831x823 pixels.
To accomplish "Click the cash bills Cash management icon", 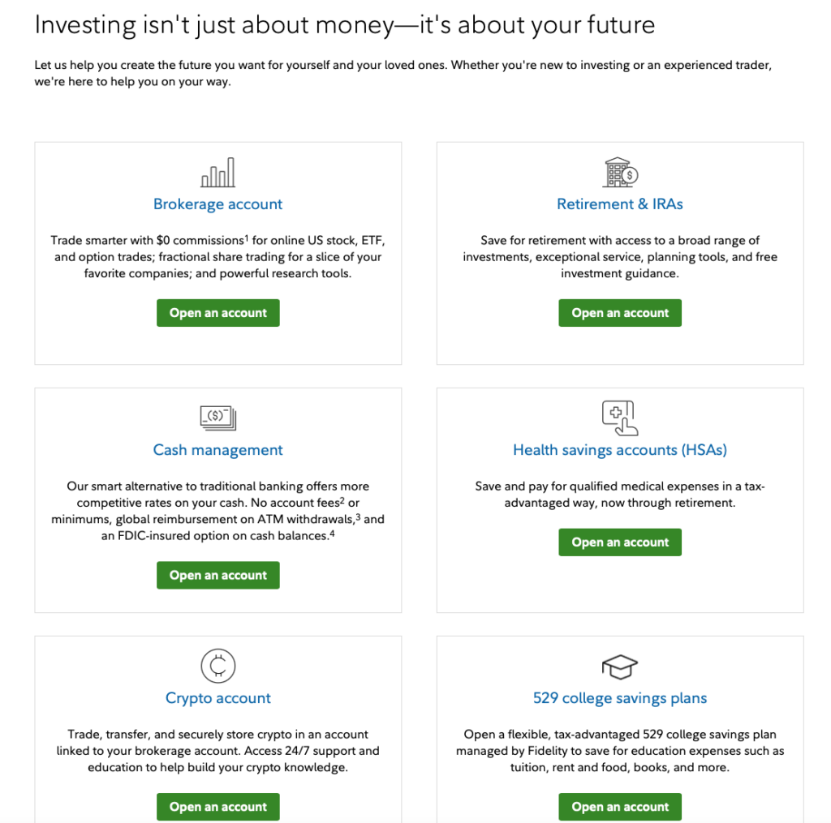I will [x=217, y=418].
